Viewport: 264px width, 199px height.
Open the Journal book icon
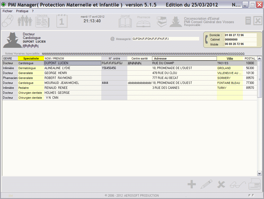click(x=125, y=22)
